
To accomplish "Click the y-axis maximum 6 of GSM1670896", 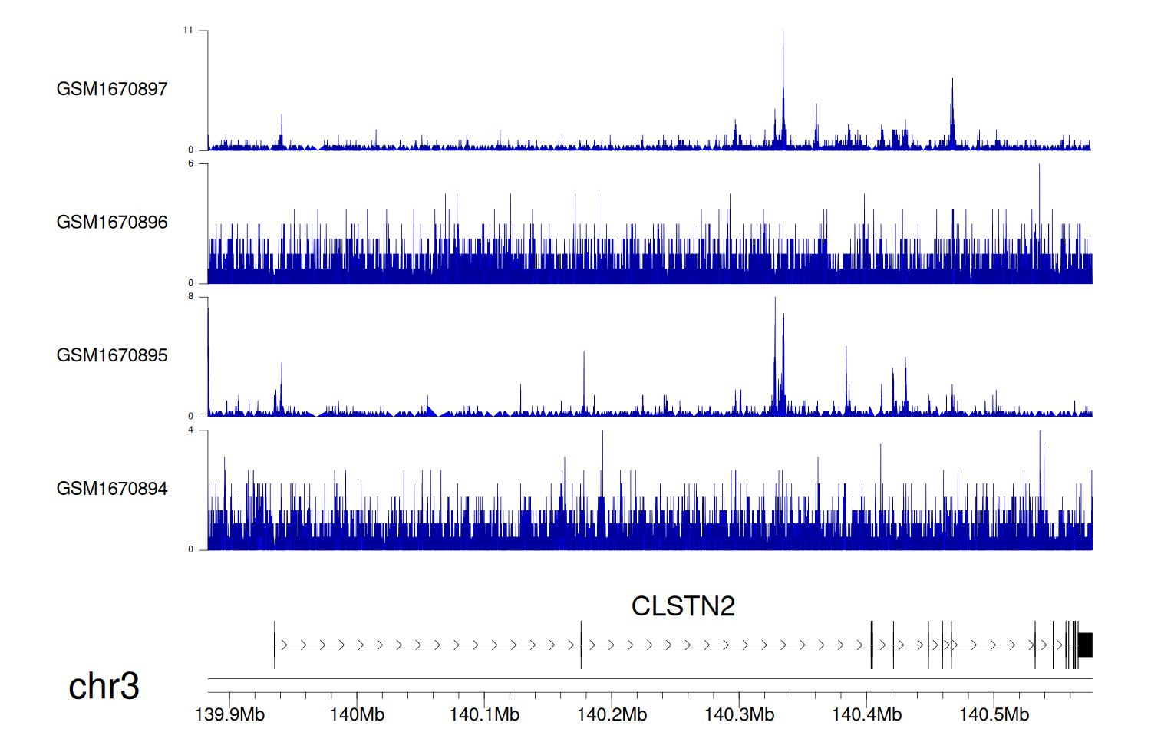I will pyautogui.click(x=191, y=163).
